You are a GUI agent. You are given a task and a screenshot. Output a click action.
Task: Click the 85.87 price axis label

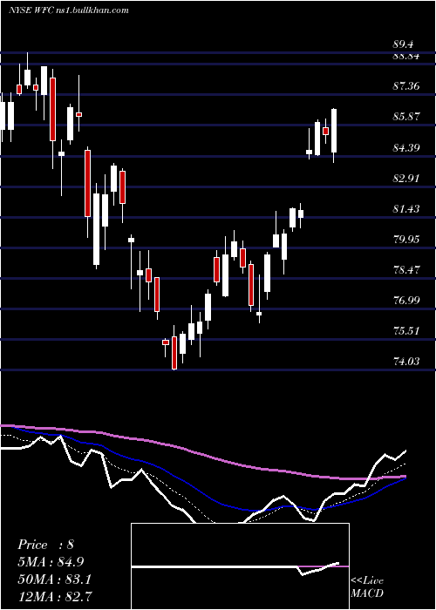pos(406,116)
